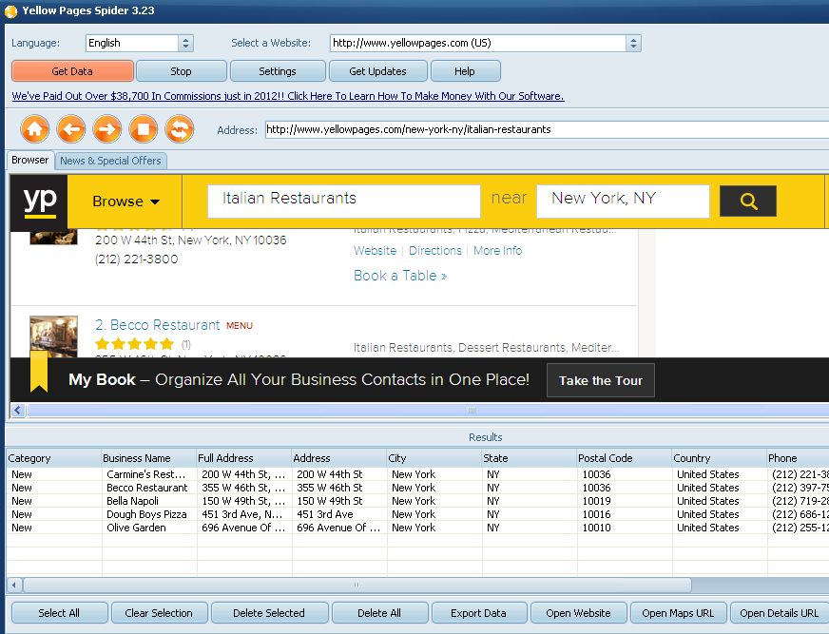Screen dimensions: 829x634
Task: Sort by Category column header
Action: tap(54, 458)
